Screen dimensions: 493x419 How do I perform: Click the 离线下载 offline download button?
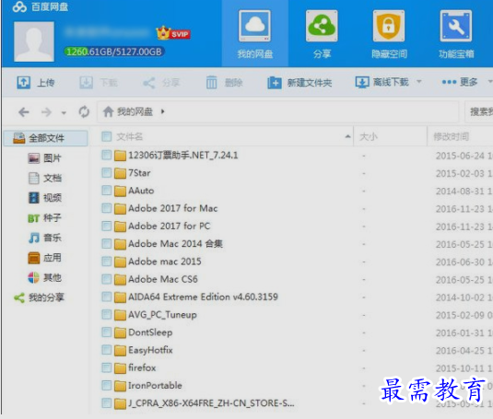(382, 82)
